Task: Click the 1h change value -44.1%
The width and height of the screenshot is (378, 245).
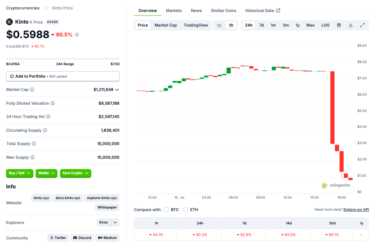Action: [x=156, y=235]
